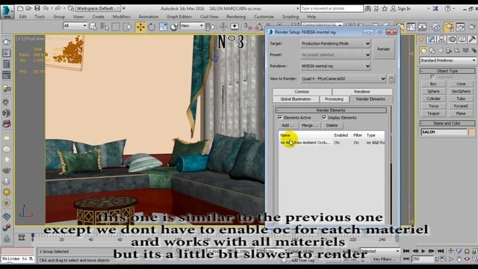Collapse the Name and Color rollout
This screenshot has height=269, width=478.
pyautogui.click(x=447, y=123)
